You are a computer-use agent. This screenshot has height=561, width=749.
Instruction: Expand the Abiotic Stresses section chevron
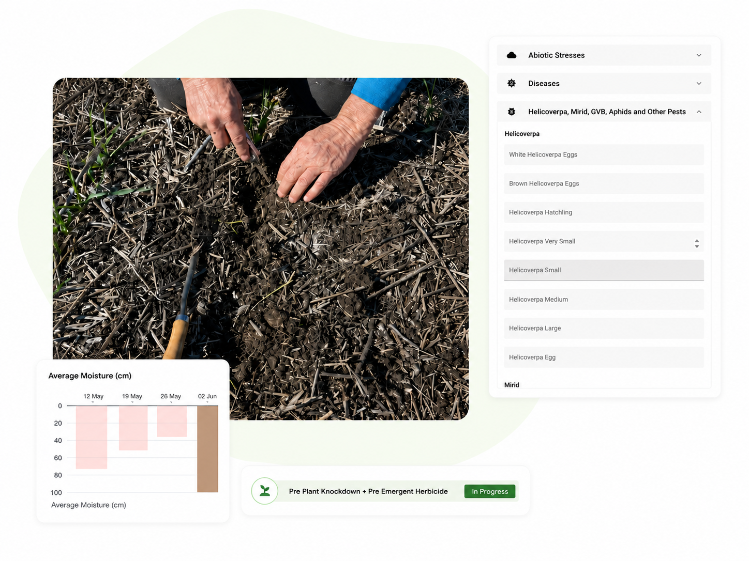pos(699,55)
